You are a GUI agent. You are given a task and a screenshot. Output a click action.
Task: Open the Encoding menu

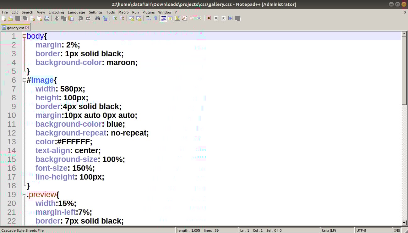click(56, 12)
